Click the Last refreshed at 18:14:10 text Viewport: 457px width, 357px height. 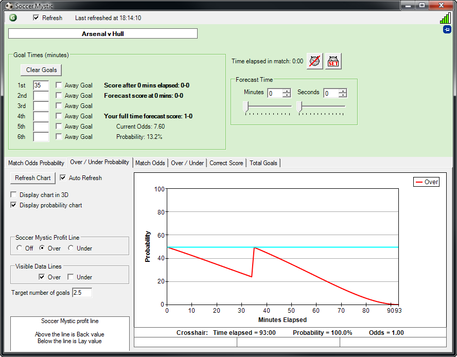click(108, 18)
